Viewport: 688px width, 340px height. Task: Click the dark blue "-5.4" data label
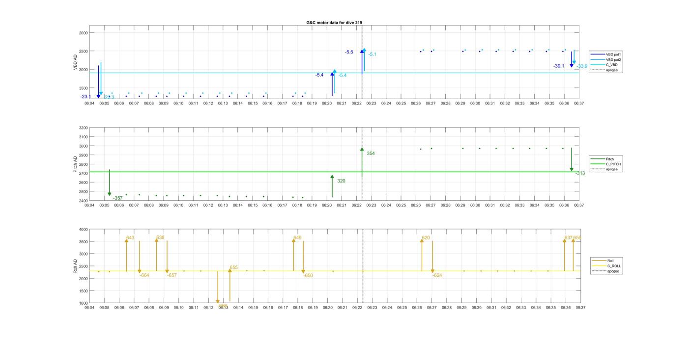click(x=319, y=75)
